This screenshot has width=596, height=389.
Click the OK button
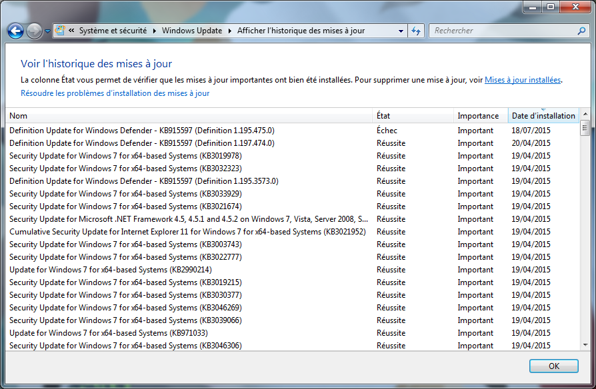tap(554, 366)
